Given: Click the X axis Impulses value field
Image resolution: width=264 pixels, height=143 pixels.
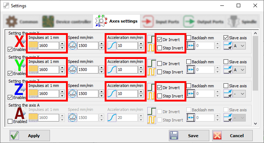Looking at the screenshot, I should (48, 45).
